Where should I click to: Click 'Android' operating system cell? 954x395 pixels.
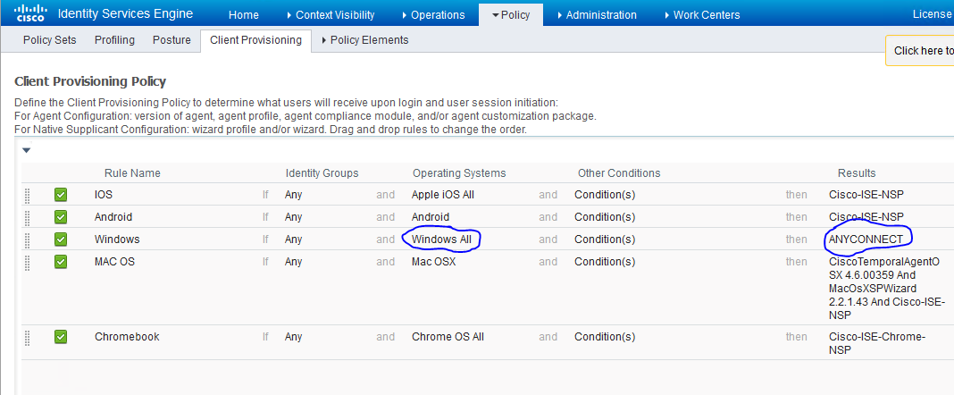[431, 216]
